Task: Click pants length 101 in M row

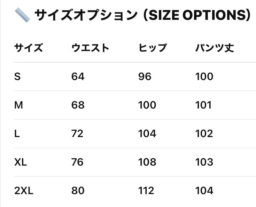Action: (x=203, y=105)
